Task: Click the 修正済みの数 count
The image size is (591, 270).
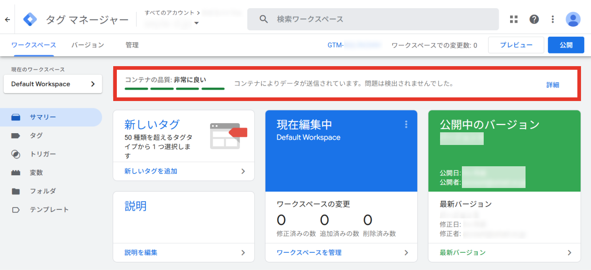Action: click(x=281, y=220)
